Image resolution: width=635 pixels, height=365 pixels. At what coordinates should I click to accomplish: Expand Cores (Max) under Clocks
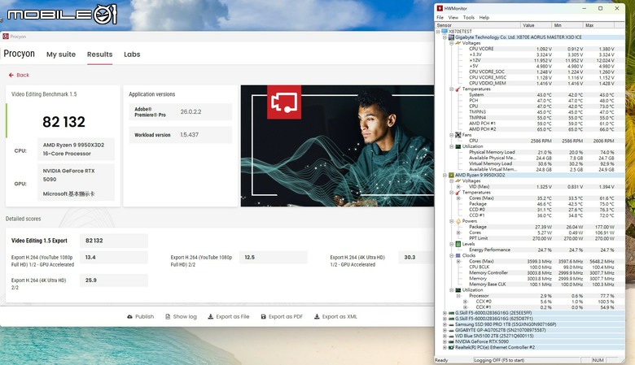click(x=458, y=262)
